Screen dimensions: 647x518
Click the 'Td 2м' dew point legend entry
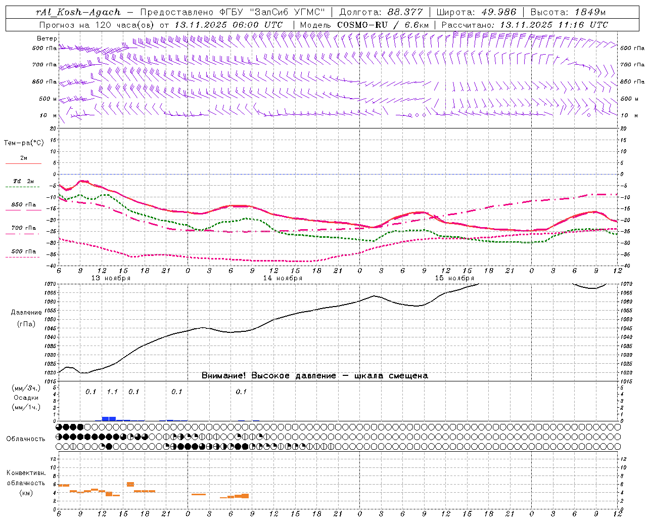24,181
